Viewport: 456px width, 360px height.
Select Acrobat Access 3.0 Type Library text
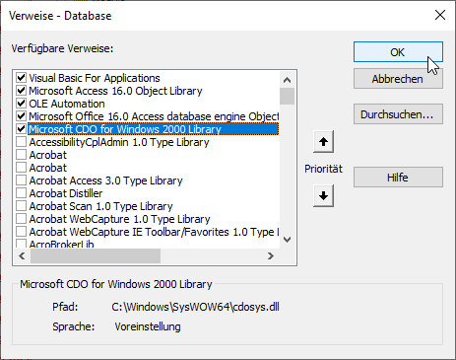(105, 180)
